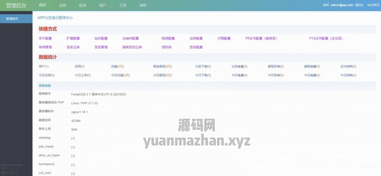Open the 系统 top menu
The width and height of the screenshot is (381, 176).
click(x=143, y=5)
